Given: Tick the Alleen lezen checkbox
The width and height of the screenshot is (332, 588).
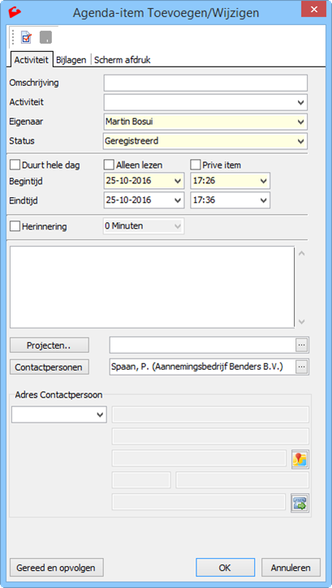Looking at the screenshot, I should click(x=109, y=165).
